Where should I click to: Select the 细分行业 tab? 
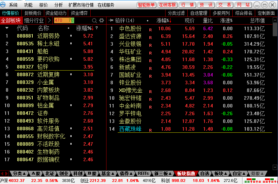pyautogui.click(x=34, y=21)
